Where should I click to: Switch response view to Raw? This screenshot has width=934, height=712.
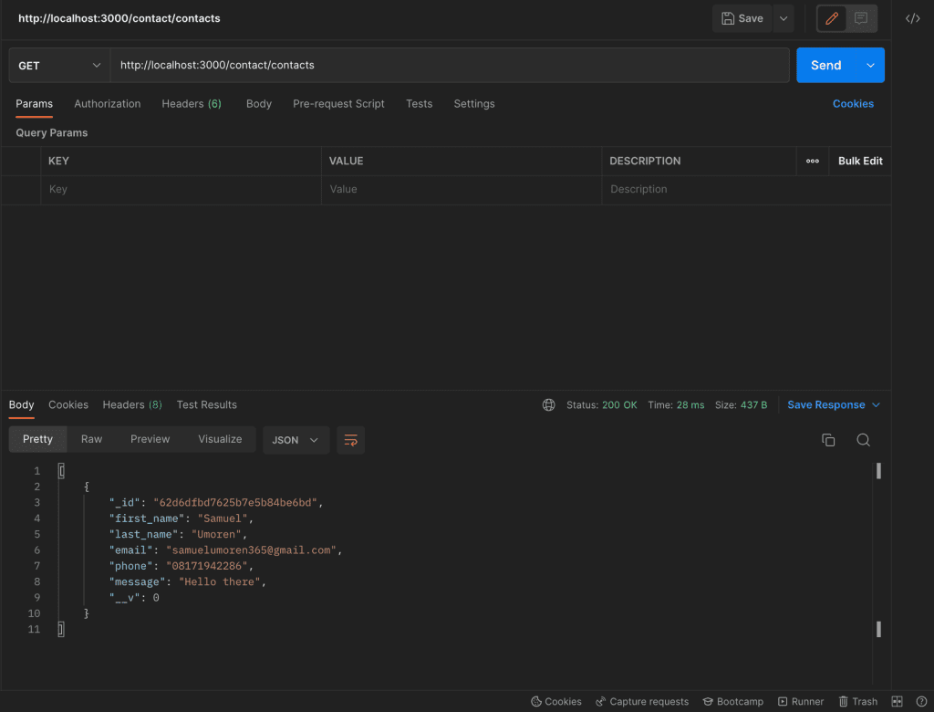coord(91,439)
